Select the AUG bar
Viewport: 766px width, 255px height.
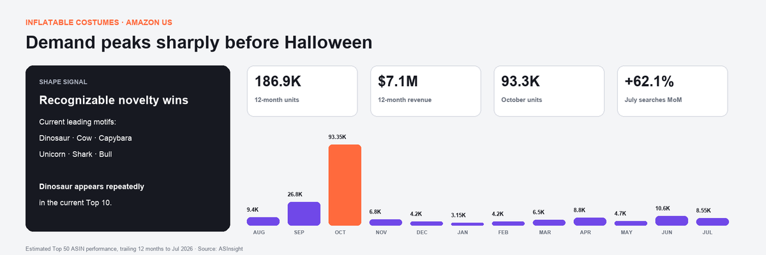263,221
